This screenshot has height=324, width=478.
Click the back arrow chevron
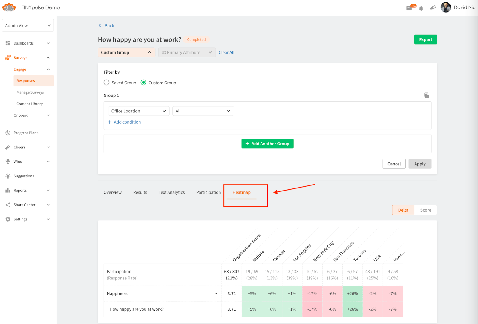point(100,25)
